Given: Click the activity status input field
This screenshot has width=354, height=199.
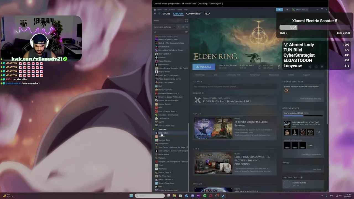Looking at the screenshot, I should point(235,87).
